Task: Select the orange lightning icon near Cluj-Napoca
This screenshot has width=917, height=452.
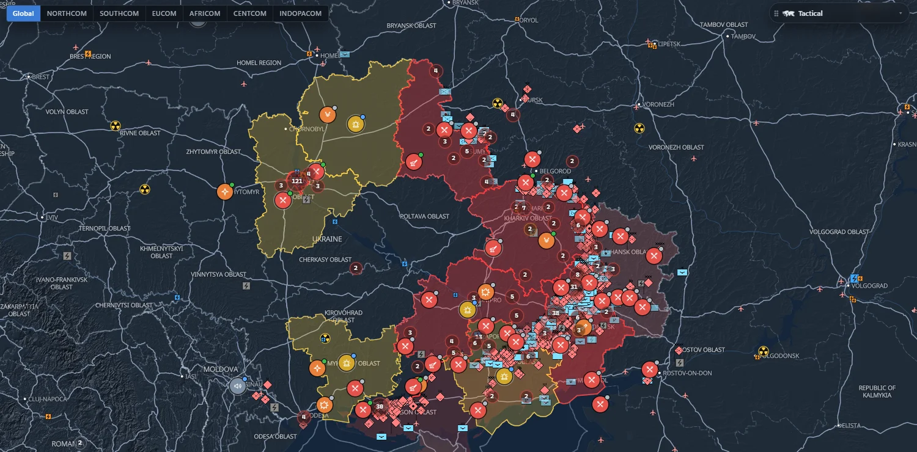Action: tap(48, 417)
